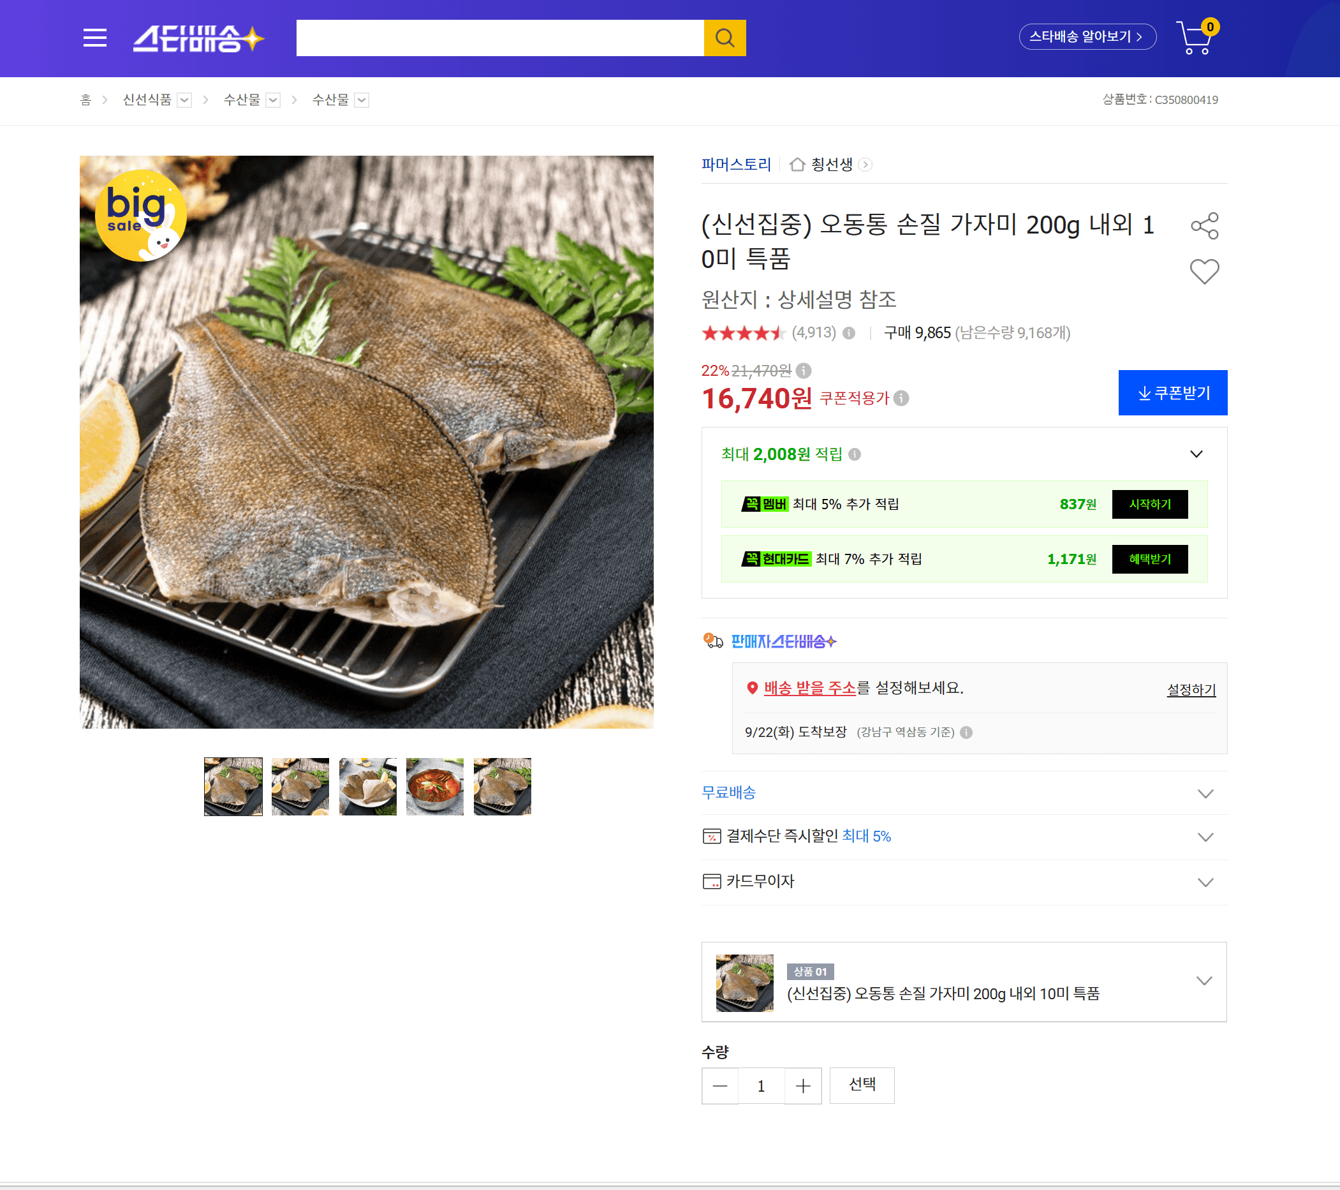Click info icon beside 21,470원 original price
The image size is (1340, 1190).
(x=804, y=371)
